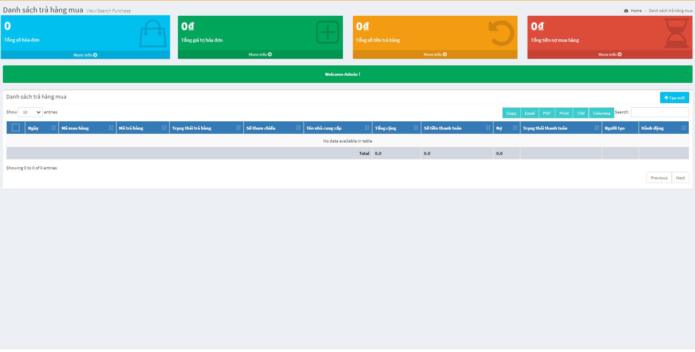Open More info on the Tổng số tiền trả hàng card
695x352 pixels.
(x=435, y=55)
